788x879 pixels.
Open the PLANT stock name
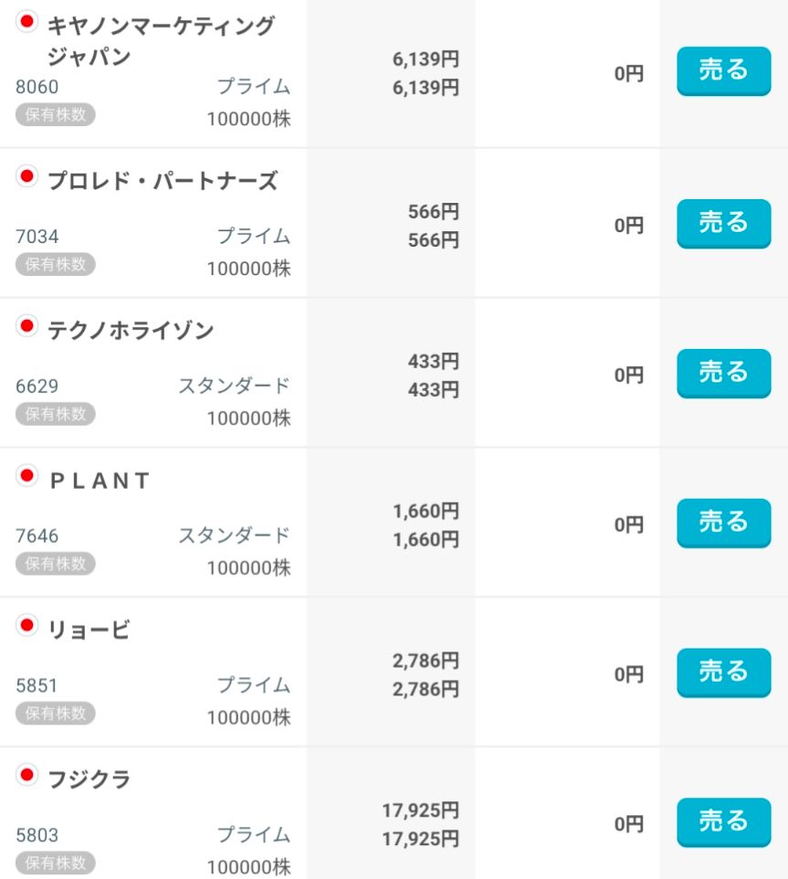[99, 482]
